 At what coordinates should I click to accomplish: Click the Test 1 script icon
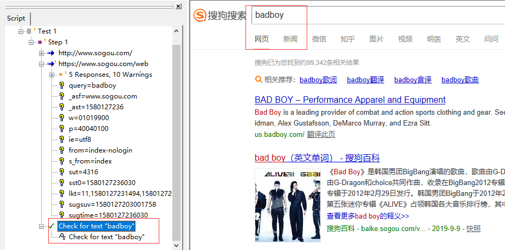click(29, 31)
